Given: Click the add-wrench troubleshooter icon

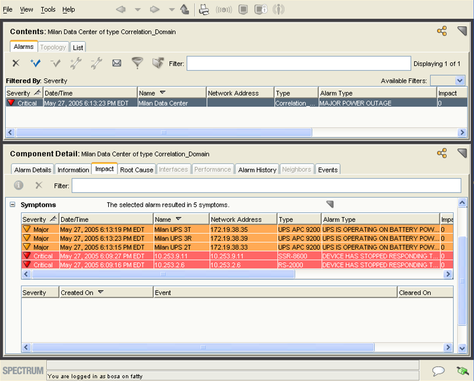Looking at the screenshot, I should pyautogui.click(x=75, y=63).
